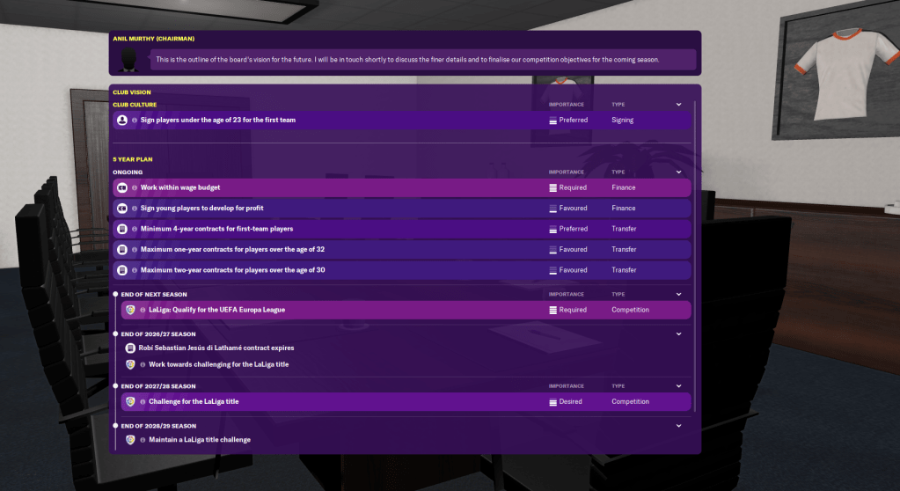The width and height of the screenshot is (900, 491).
Task: Click the person icon beside Sign players under 23
Action: [x=122, y=120]
